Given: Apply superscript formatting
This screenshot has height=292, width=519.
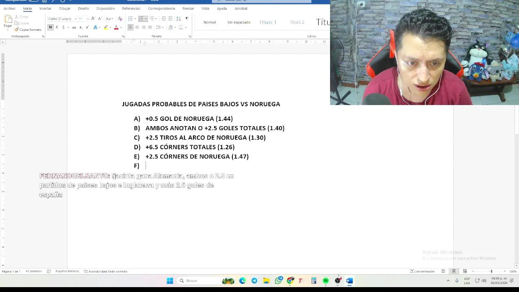Looking at the screenshot, I should point(87,27).
